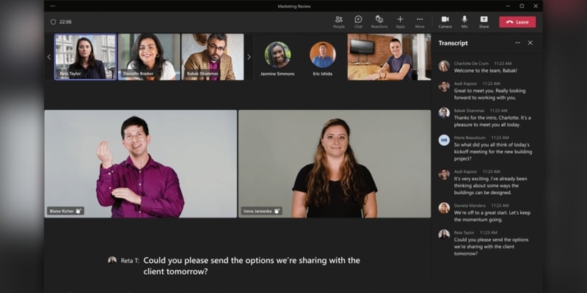This screenshot has height=293, width=587.
Task: Select Reta Taylor's video thumbnail
Action: pyautogui.click(x=86, y=57)
